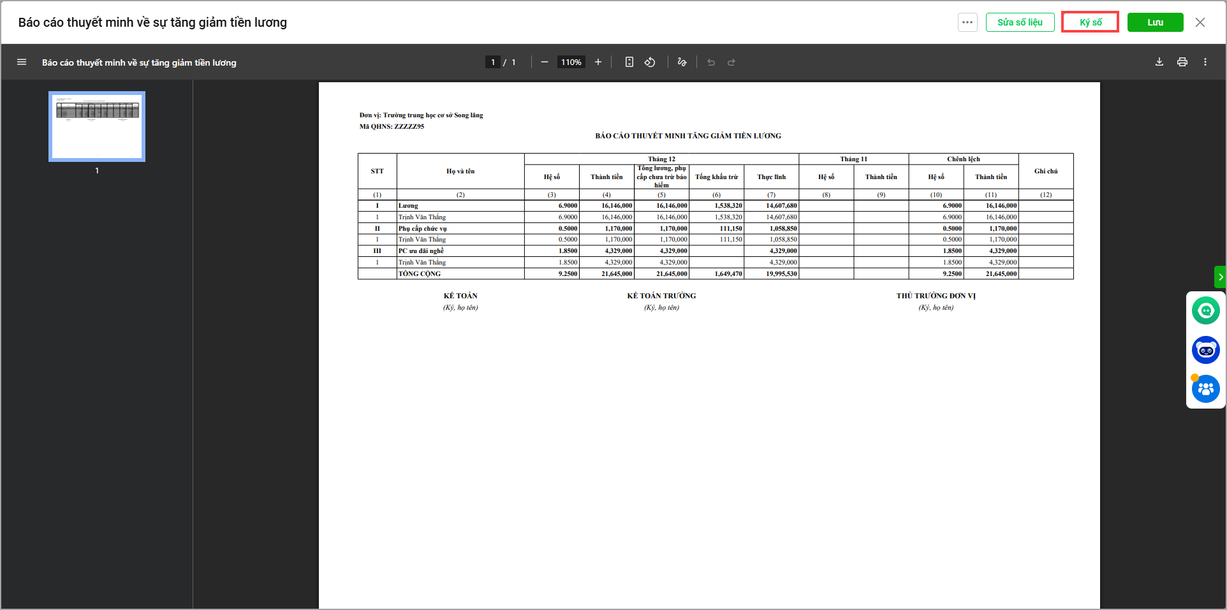
Task: Select the draw annotation tool
Action: click(682, 62)
